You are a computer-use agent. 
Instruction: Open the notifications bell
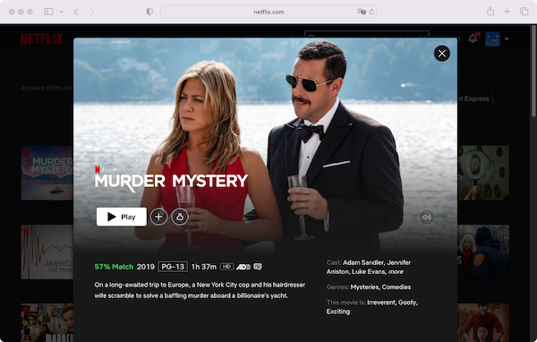click(x=473, y=38)
